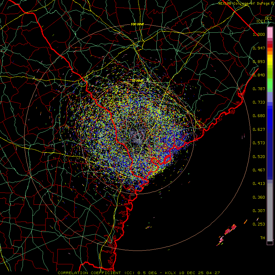Click the 100 NMI range ring label

tap(137, 24)
